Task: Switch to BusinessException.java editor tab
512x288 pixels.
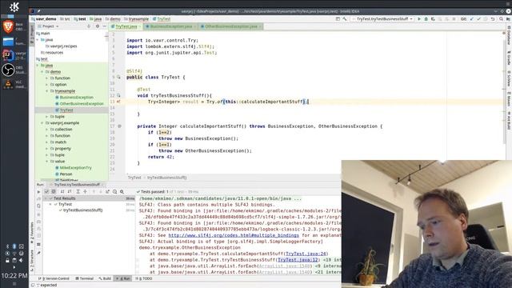Action: pyautogui.click(x=170, y=26)
